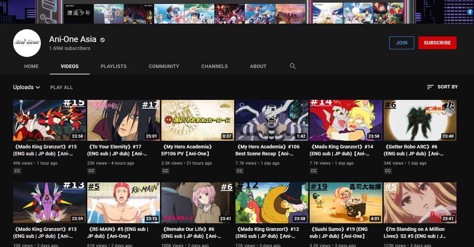Open Mado King Granzort #15 thumbnail

(x=49, y=120)
